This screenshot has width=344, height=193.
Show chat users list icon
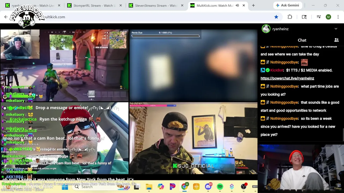point(336,40)
